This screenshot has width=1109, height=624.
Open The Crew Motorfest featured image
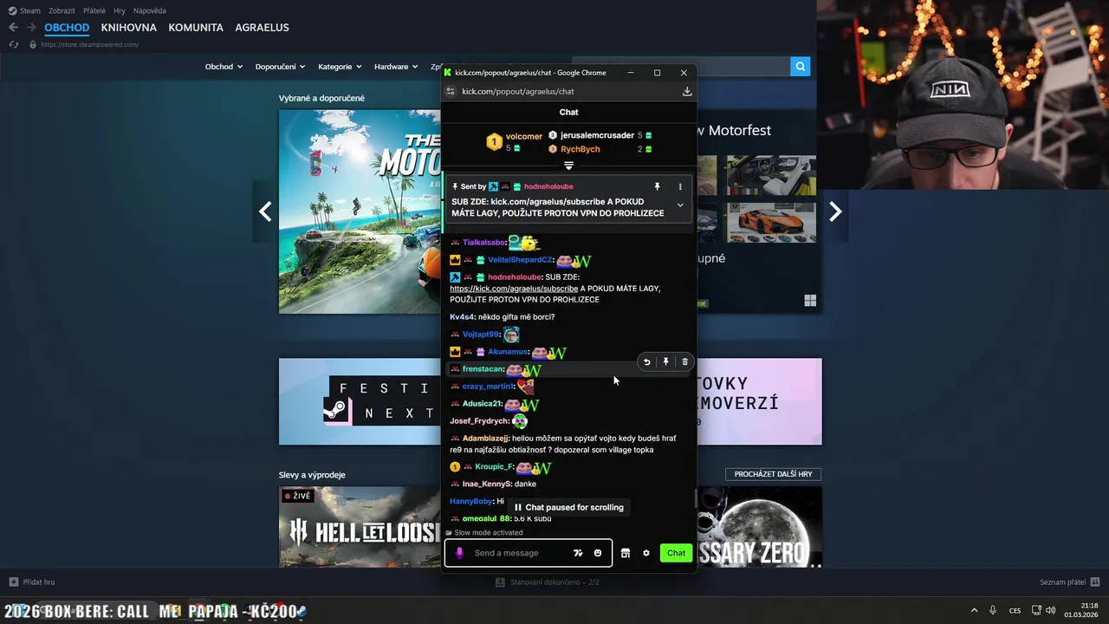click(x=360, y=211)
